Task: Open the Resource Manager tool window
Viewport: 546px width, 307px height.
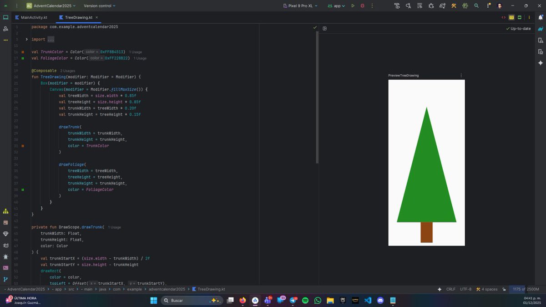Action: coord(5,29)
